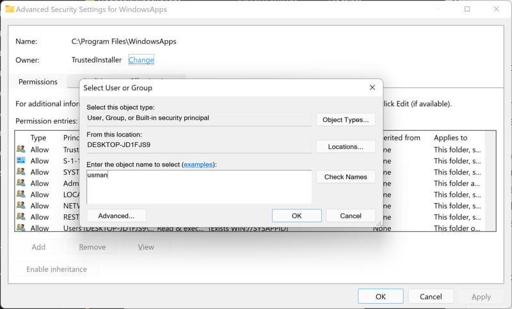Open the Advanced search options
This screenshot has height=309, width=512.
(116, 216)
